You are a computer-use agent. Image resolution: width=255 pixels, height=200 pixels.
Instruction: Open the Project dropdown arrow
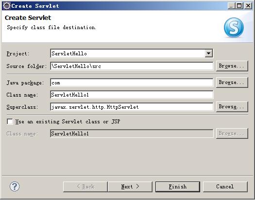209,53
